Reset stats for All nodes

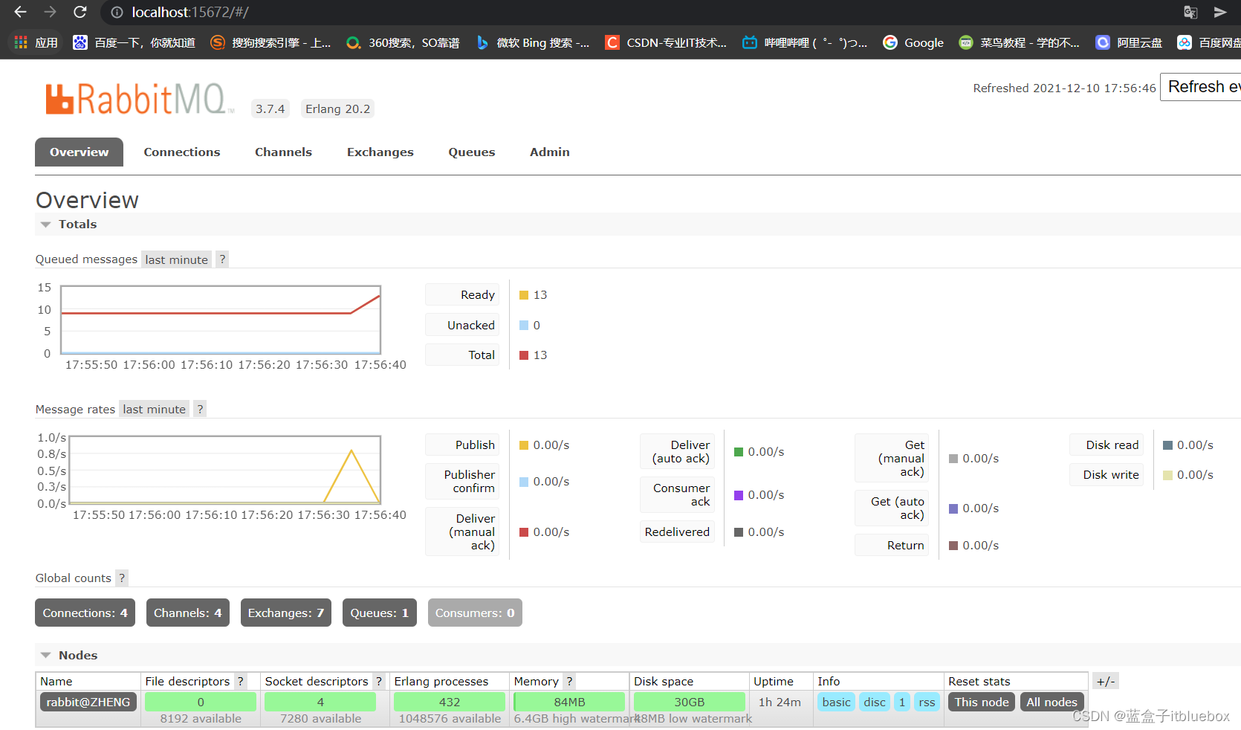click(1052, 702)
